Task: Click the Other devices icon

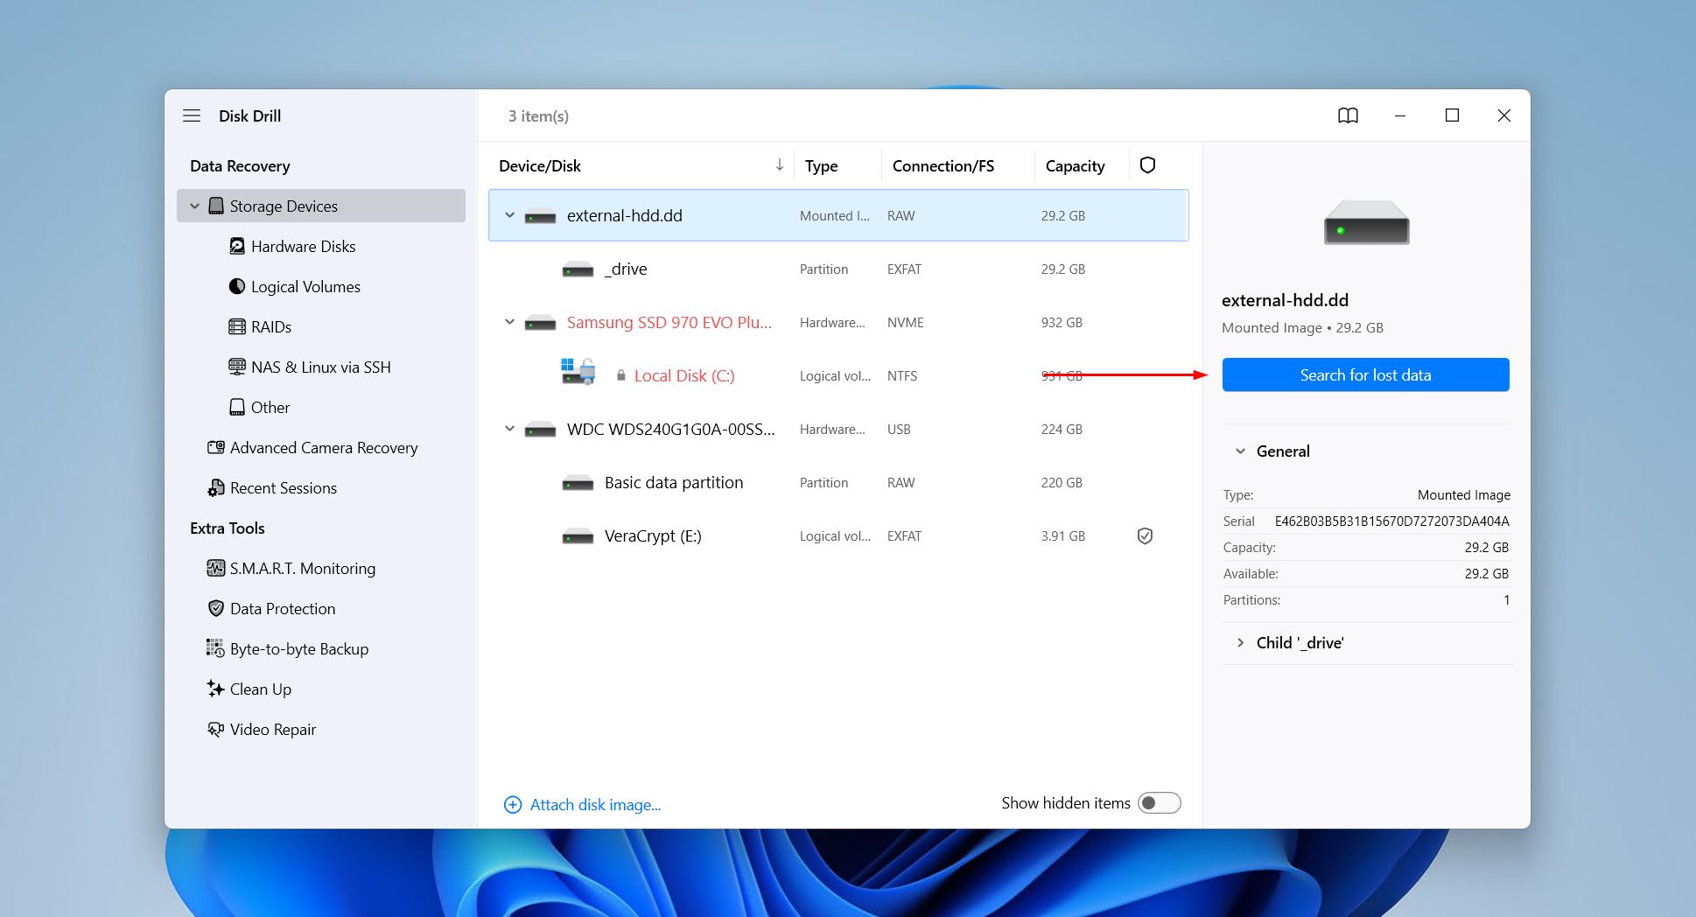Action: coord(237,408)
